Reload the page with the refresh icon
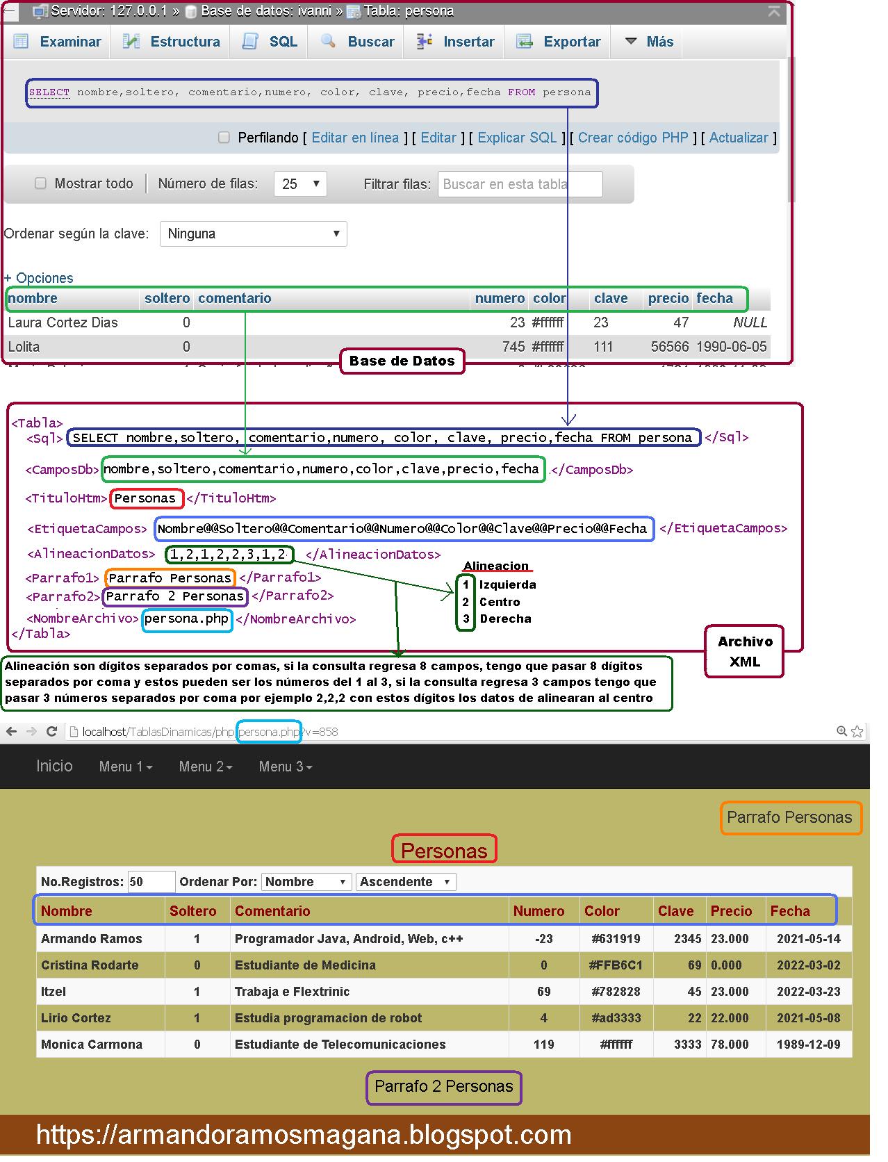The width and height of the screenshot is (888, 1162). coord(51,731)
